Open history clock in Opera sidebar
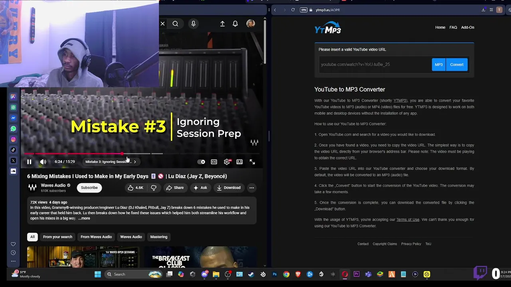Viewport: 511px width, 287px height. [13, 253]
